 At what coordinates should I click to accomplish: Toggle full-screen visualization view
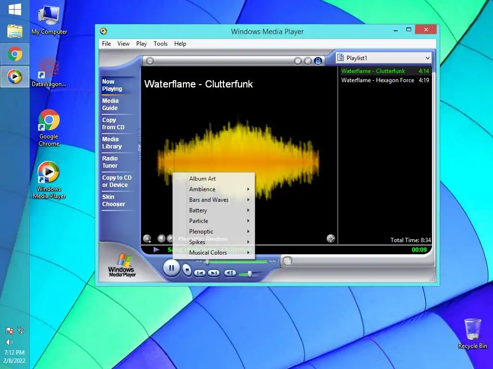point(331,238)
